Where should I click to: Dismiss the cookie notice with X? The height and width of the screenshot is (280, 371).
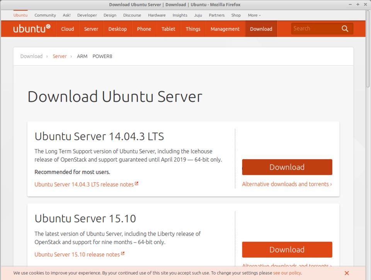[347, 273]
